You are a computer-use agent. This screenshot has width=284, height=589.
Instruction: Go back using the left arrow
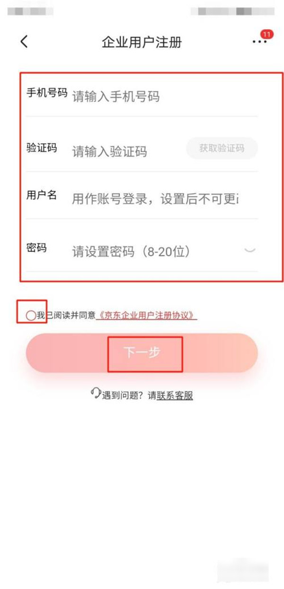pos(24,42)
